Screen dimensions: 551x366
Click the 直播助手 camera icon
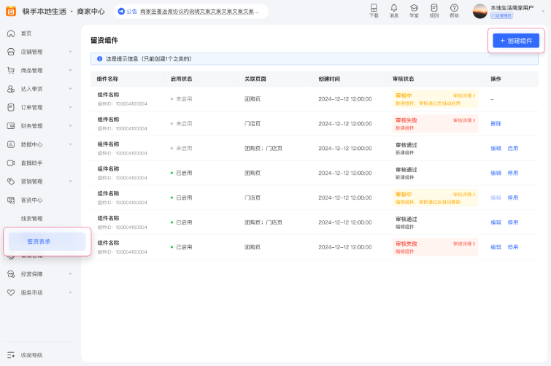[11, 163]
